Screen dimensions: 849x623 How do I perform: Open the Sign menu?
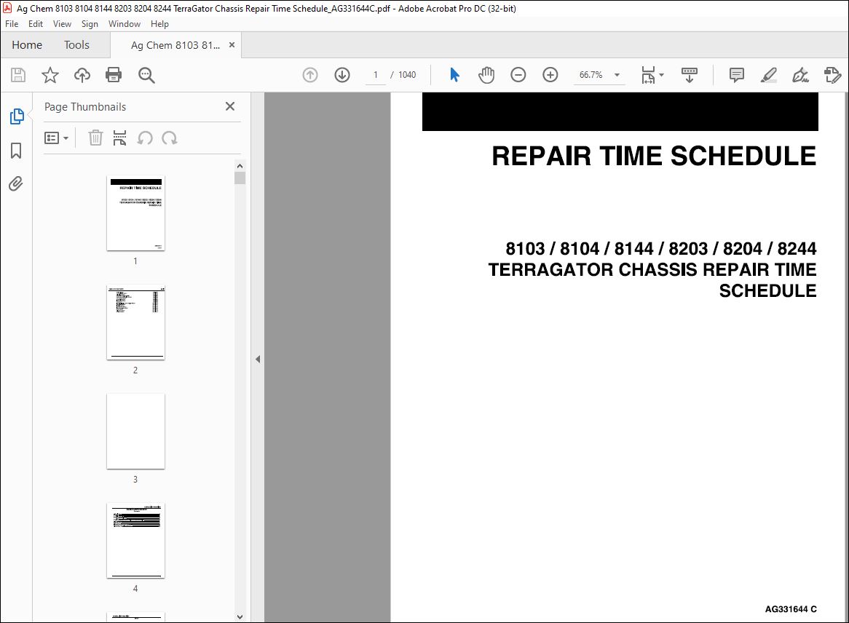coord(90,24)
